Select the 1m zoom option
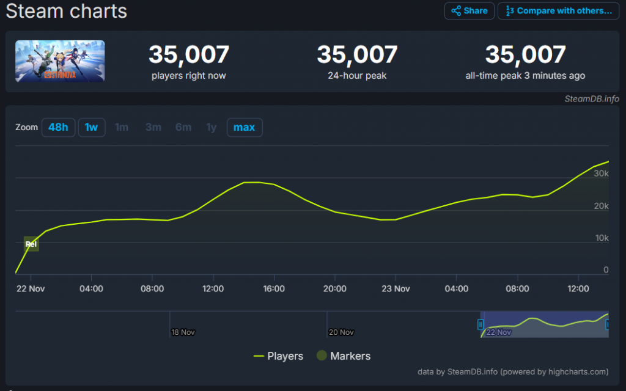626x391 pixels. [x=122, y=127]
